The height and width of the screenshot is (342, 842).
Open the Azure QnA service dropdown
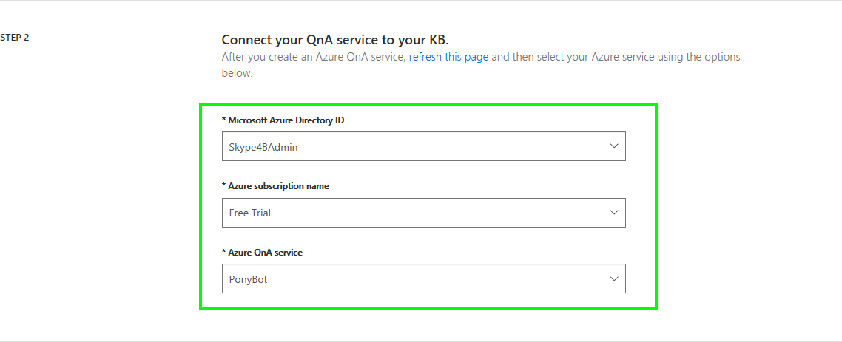tap(424, 278)
